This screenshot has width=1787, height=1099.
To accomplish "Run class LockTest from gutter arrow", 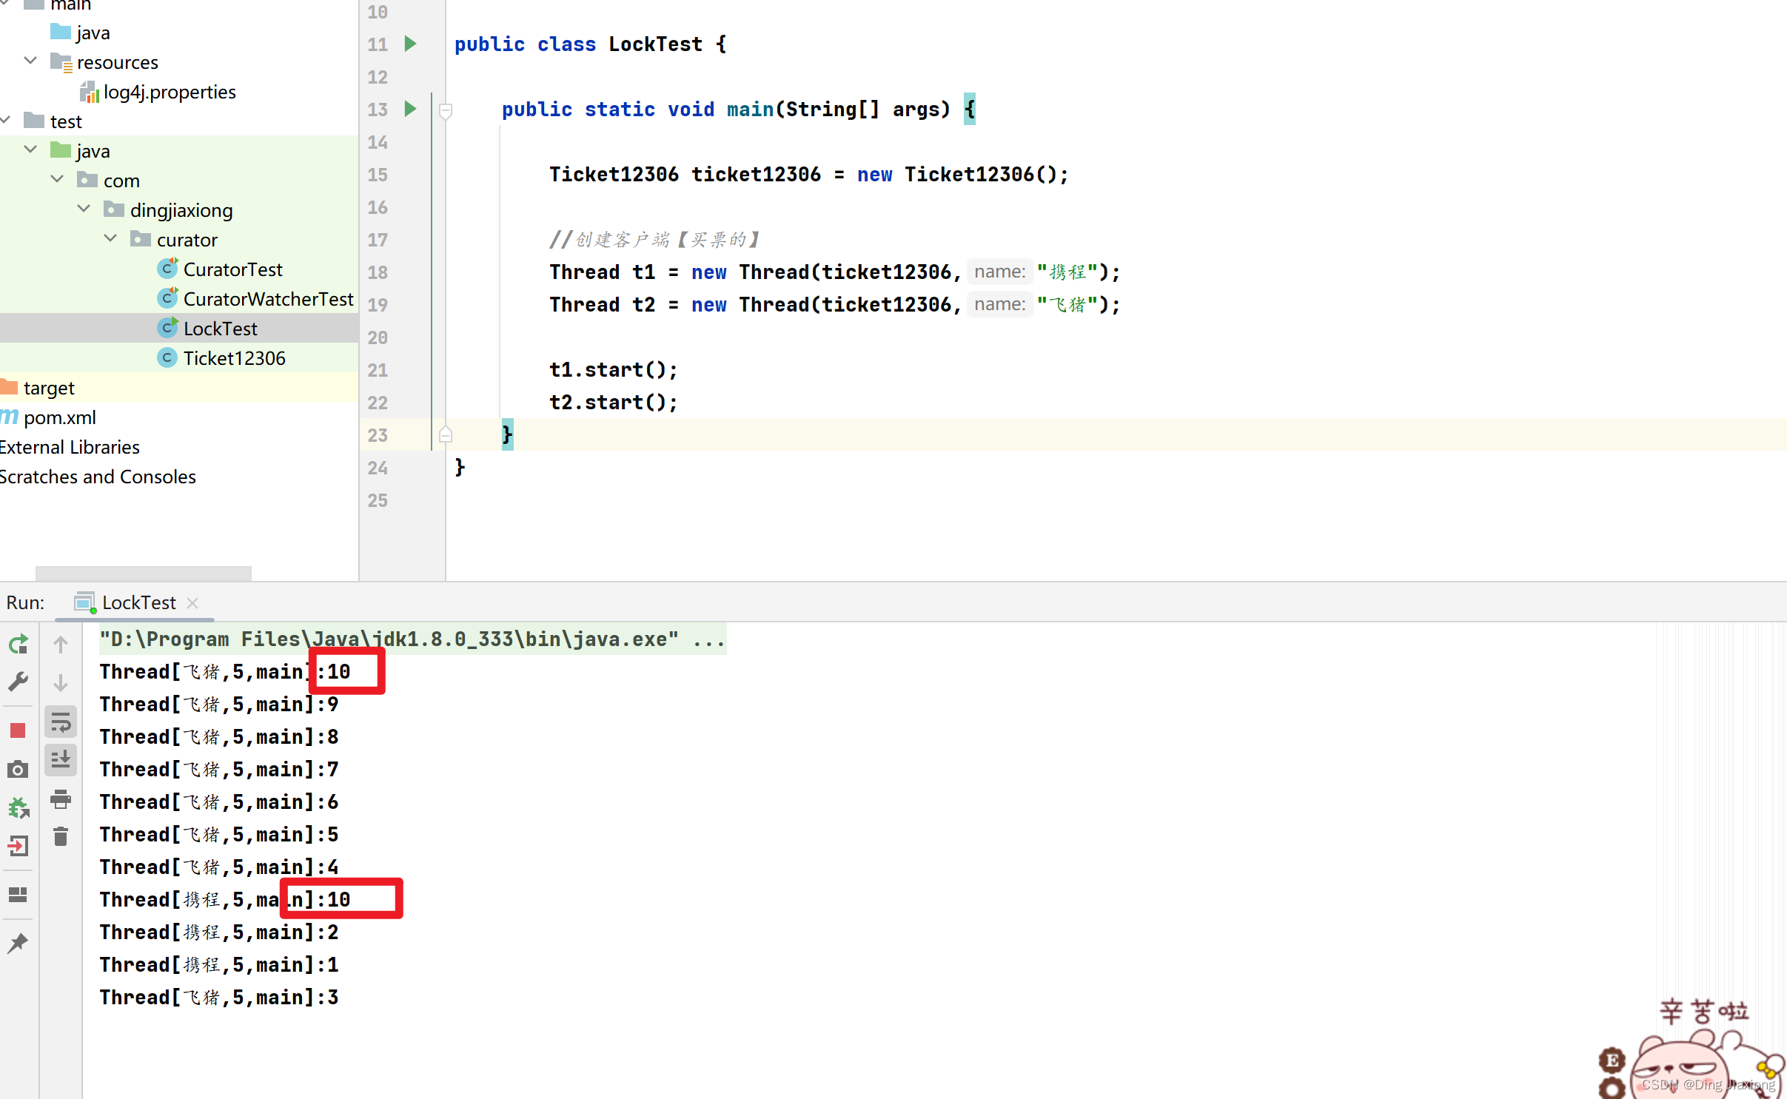I will click(411, 44).
